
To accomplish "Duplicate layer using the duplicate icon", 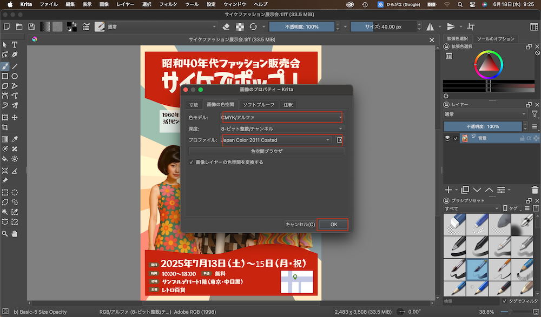I will [x=465, y=190].
